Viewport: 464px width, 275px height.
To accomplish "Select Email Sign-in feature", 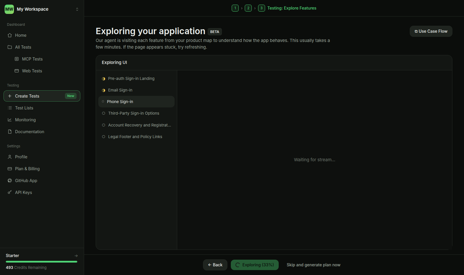I will pyautogui.click(x=136, y=90).
